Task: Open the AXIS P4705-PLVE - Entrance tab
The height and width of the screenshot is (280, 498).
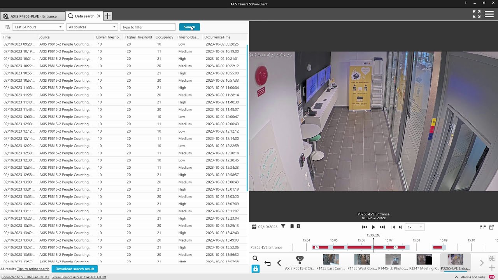Action: pos(33,16)
